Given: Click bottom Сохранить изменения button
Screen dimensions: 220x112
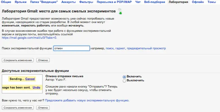Looking at the screenshot, I should pos(18,108).
